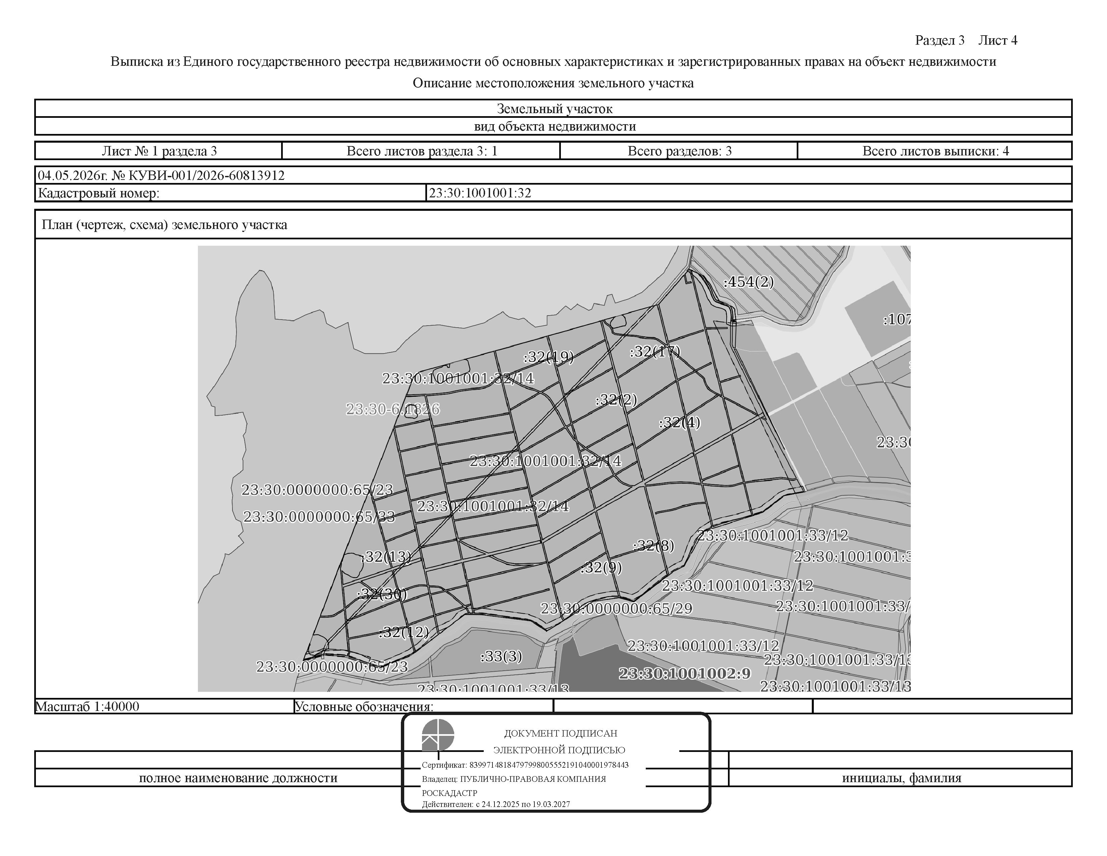Click the 'Лист № 1 раздела 3' cell
This screenshot has width=1107, height=856.
[x=159, y=151]
